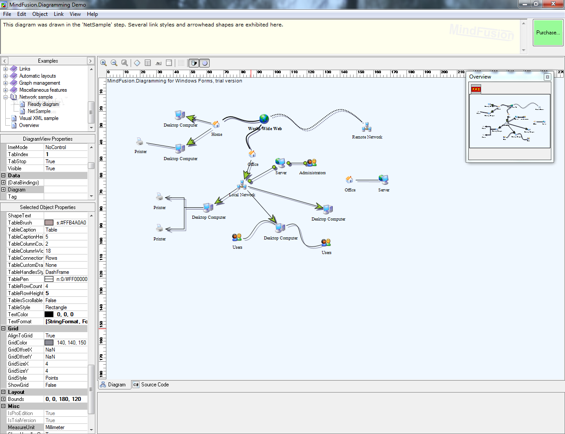Screen dimensions: 565x434
Task: Click the Local Network node icon
Action: (242, 184)
